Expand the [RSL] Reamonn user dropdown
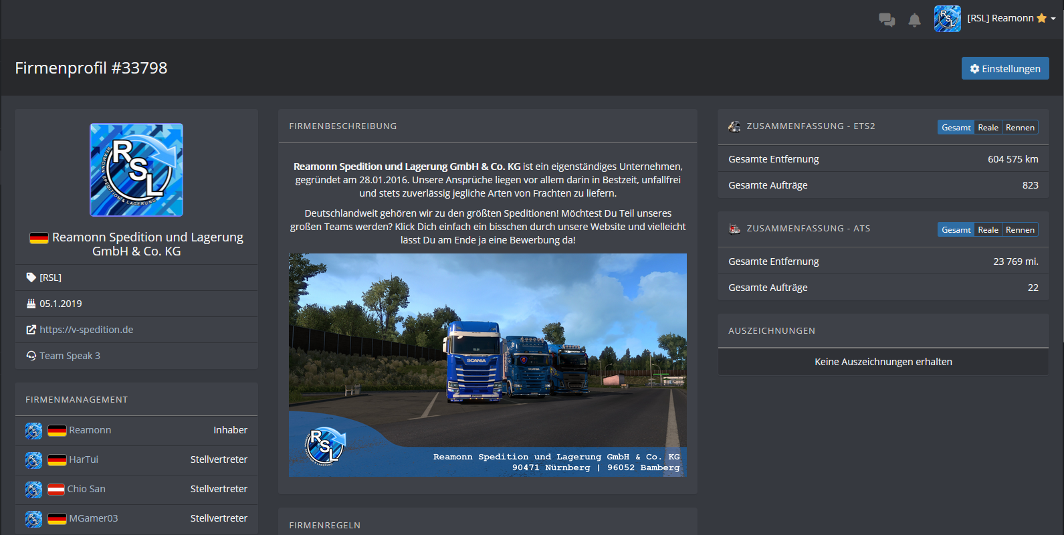Image resolution: width=1064 pixels, height=535 pixels. click(x=1011, y=19)
